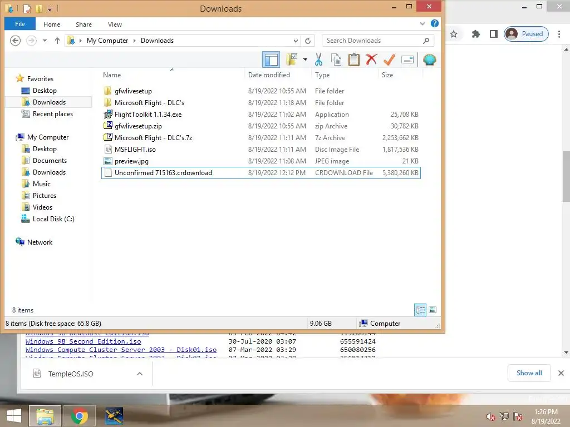Open Recent places in Favorites
The height and width of the screenshot is (427, 570).
click(53, 114)
